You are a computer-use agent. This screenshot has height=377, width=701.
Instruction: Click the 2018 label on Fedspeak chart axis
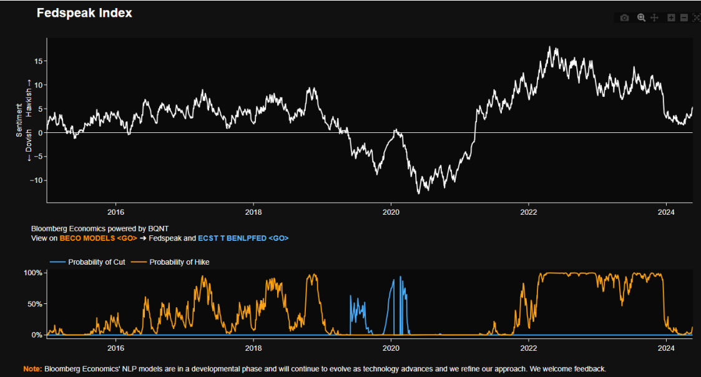click(253, 212)
